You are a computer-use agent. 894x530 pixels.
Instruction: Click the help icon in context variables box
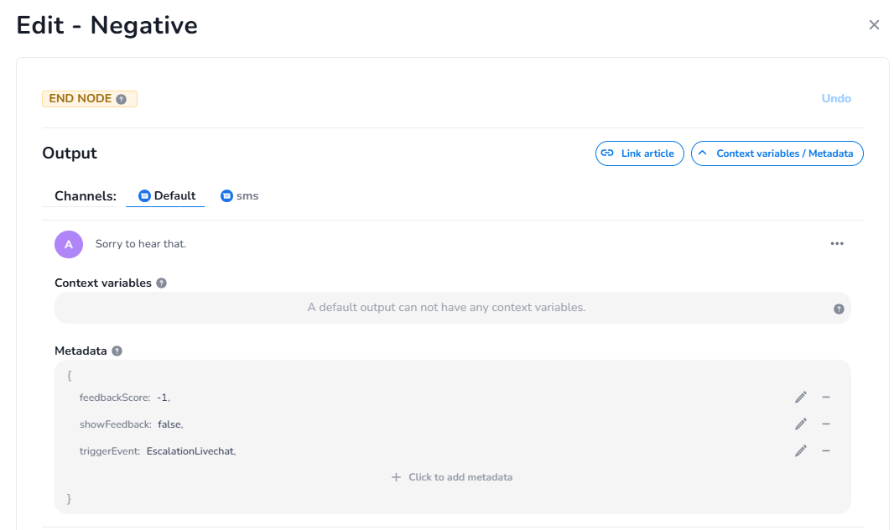coord(839,309)
